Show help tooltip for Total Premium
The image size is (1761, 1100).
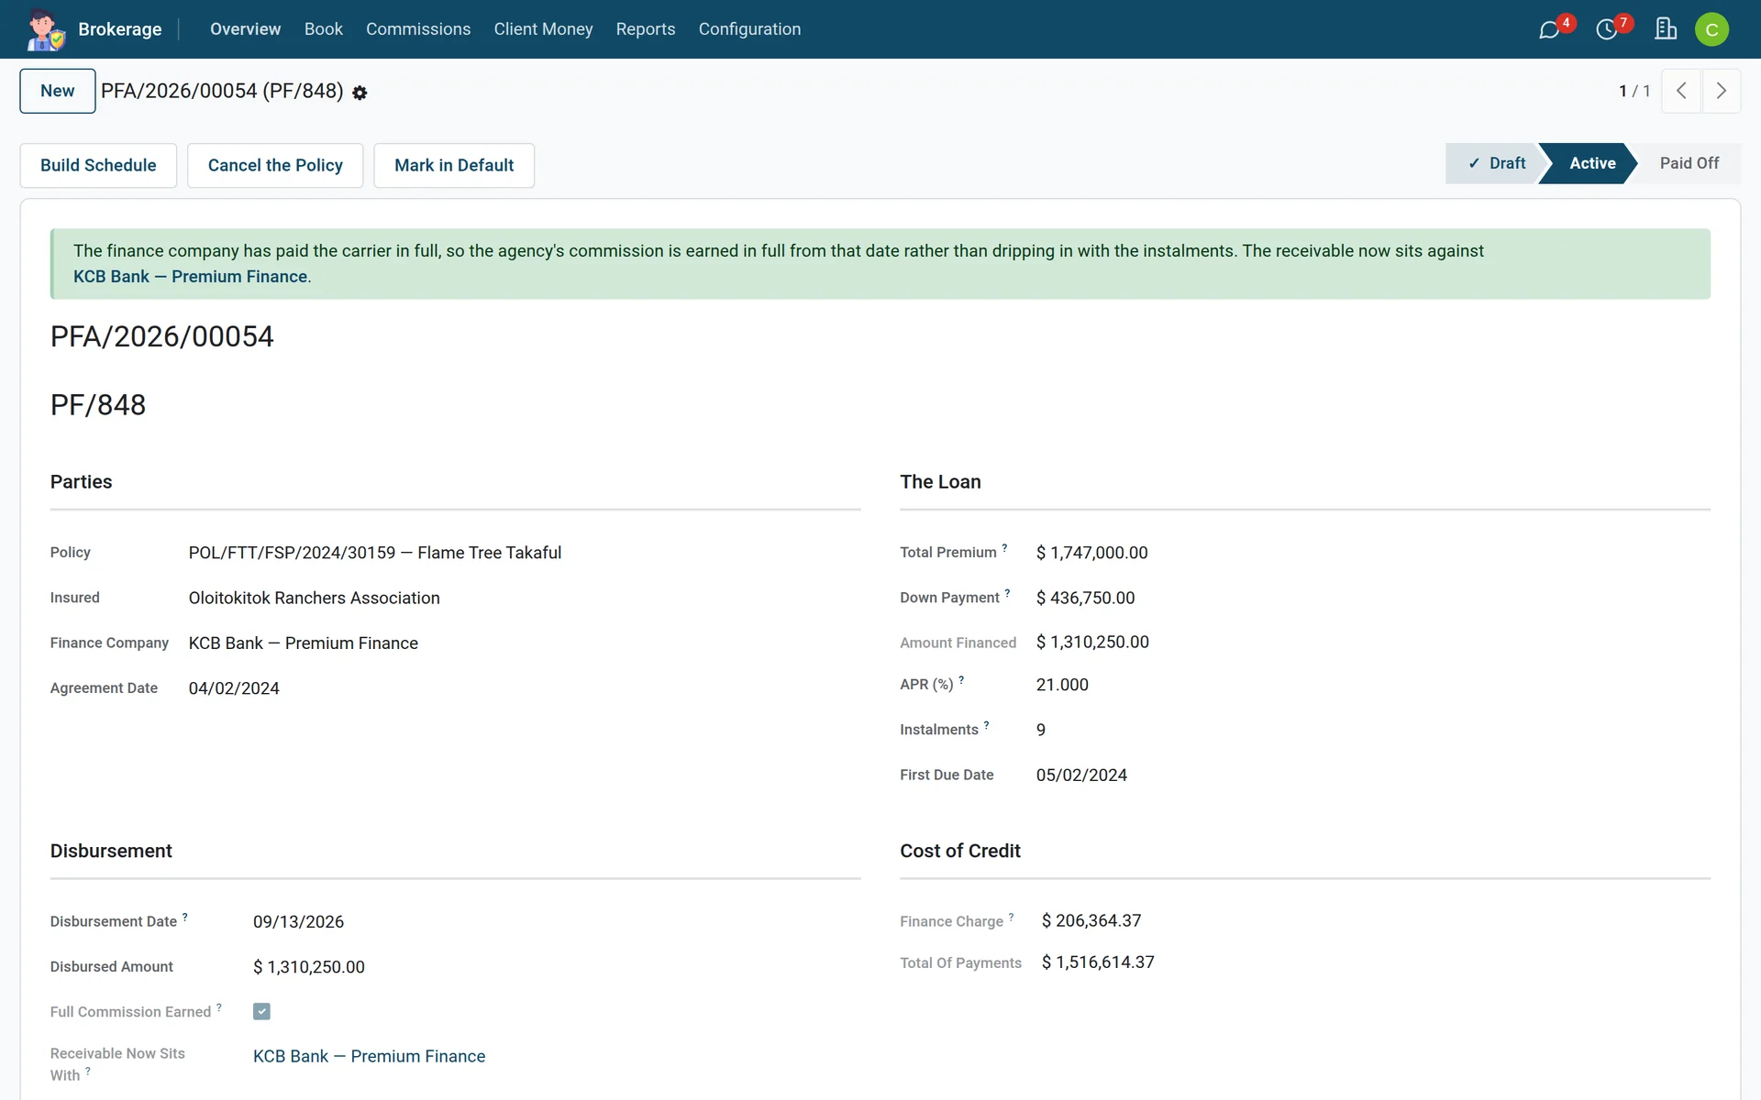1005,548
